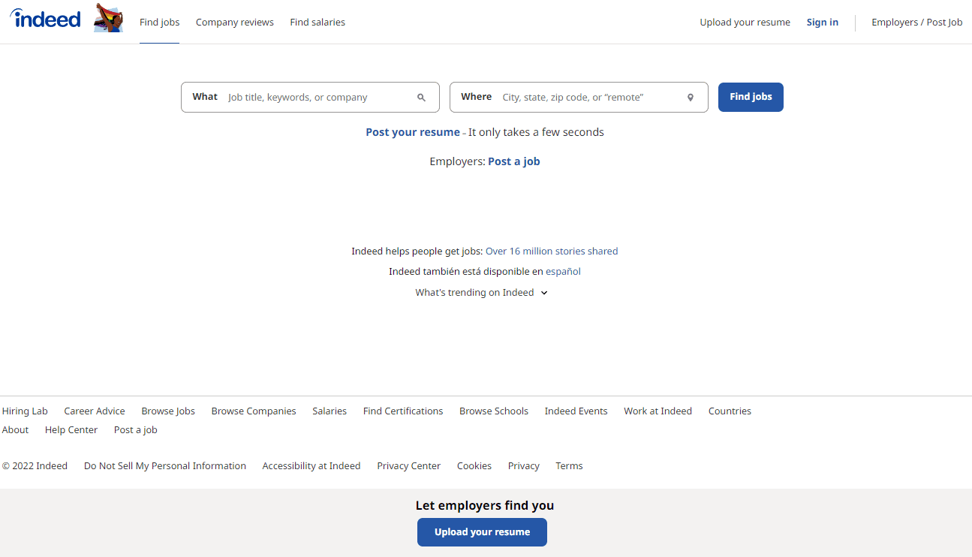972x557 pixels.
Task: Click the Upload your resume button
Action: point(482,532)
